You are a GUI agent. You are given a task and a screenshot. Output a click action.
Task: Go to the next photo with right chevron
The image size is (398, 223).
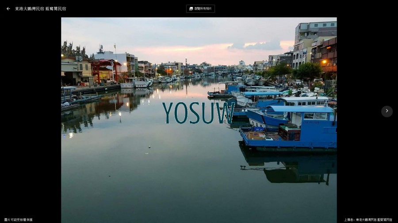click(x=387, y=111)
